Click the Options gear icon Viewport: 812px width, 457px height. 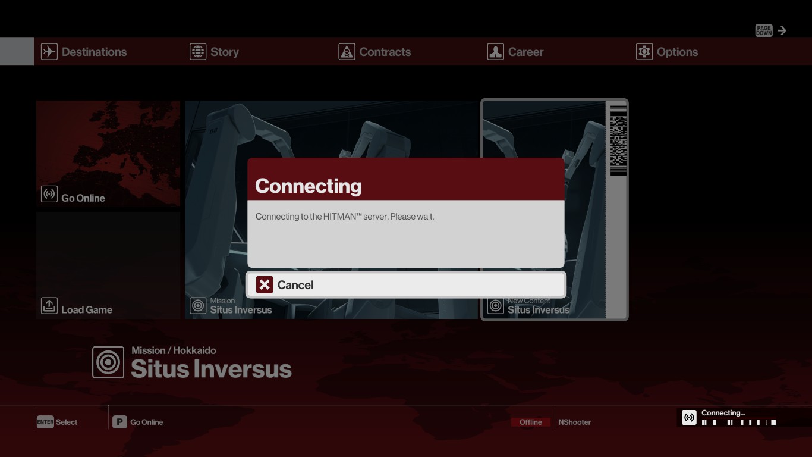pos(644,52)
